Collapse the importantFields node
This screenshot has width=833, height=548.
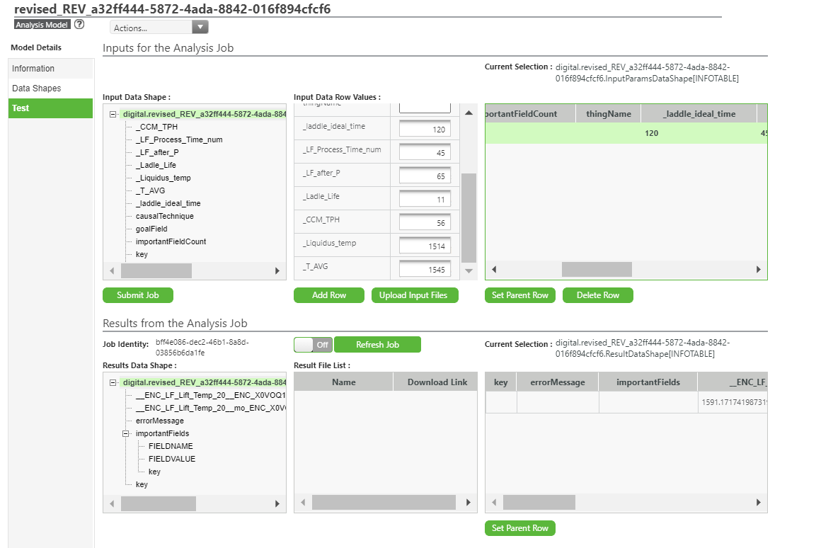coord(125,433)
